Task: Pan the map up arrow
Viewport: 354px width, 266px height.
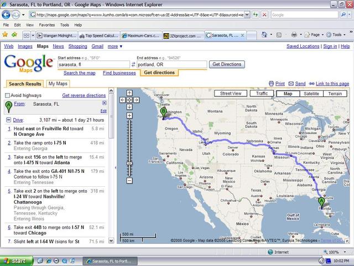Action: pyautogui.click(x=129, y=93)
